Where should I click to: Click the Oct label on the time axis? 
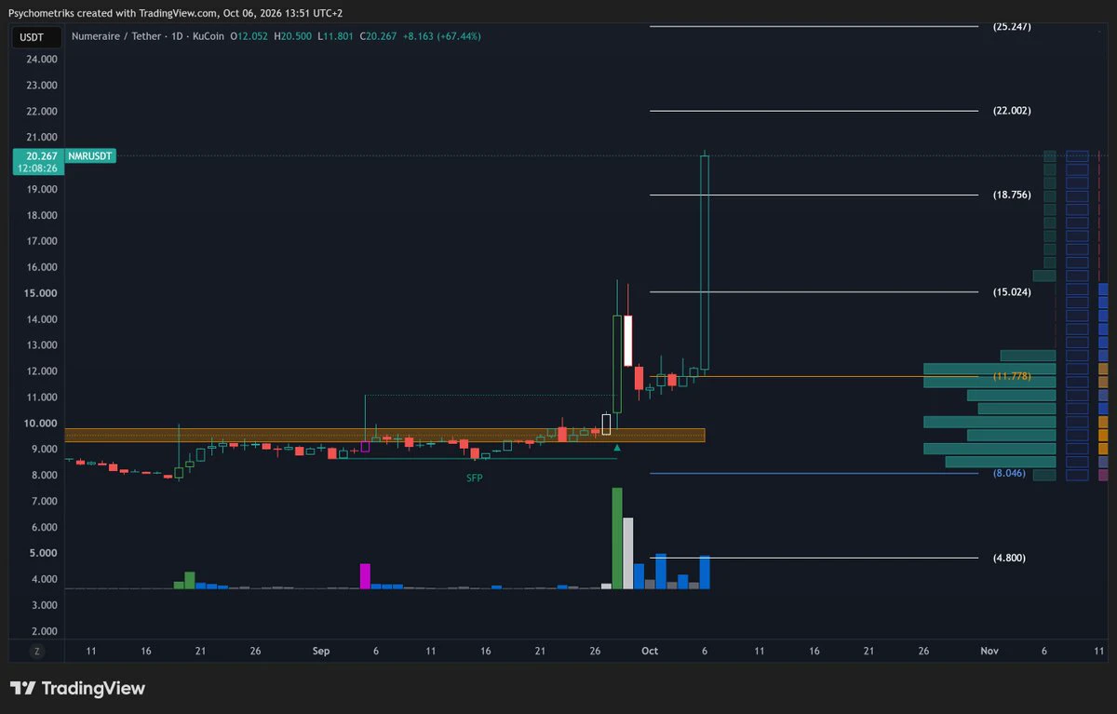pos(650,652)
